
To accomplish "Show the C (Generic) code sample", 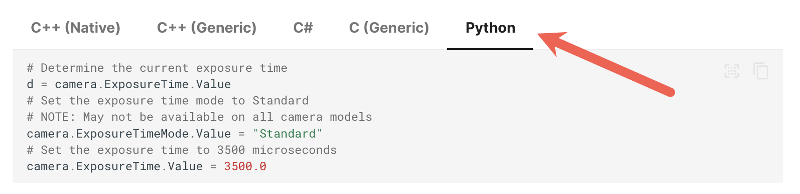I will point(389,28).
